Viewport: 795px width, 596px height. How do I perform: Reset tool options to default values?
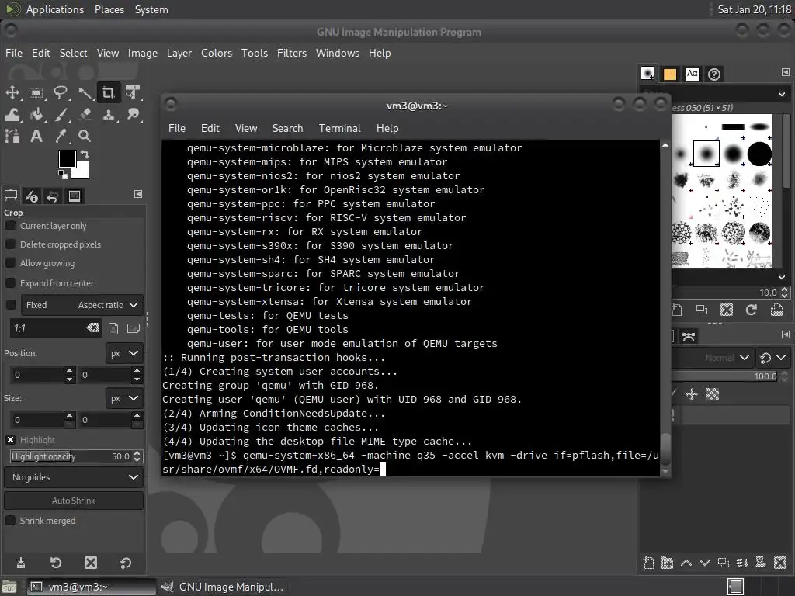126,563
